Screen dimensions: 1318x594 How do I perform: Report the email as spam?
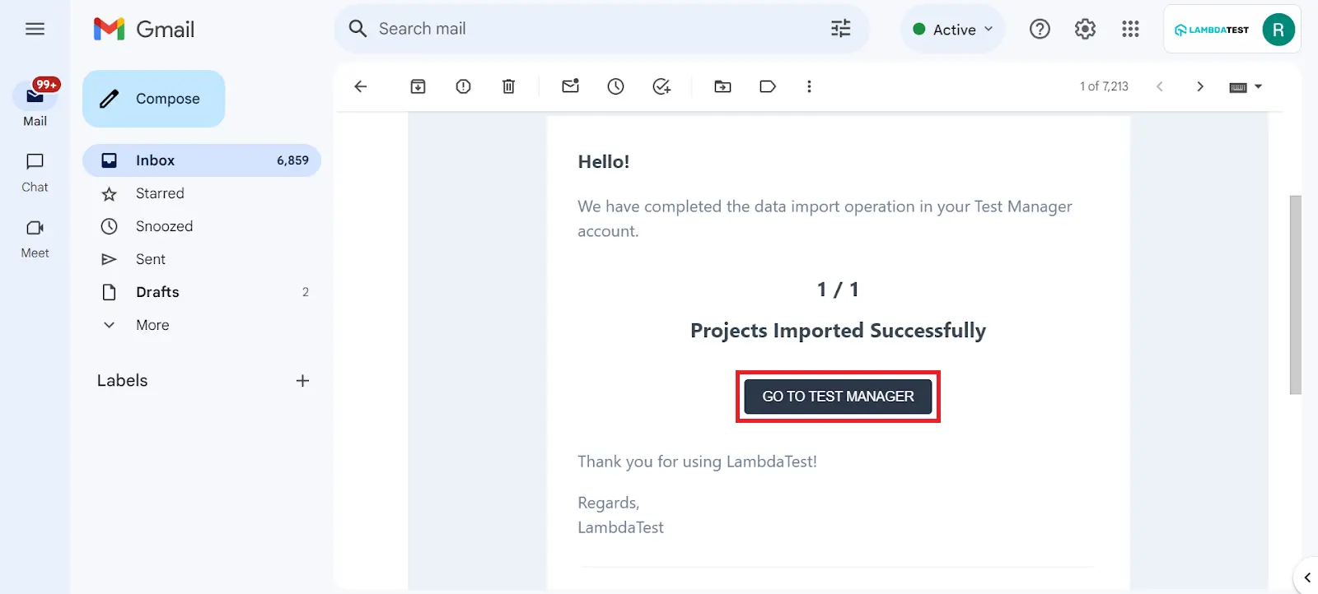pos(463,86)
